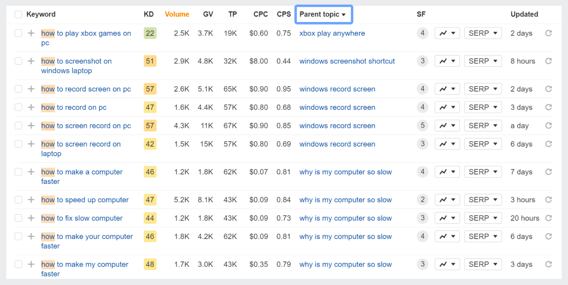Tick the select-all checkbox beside Keyword header
568x285 pixels.
click(x=18, y=14)
